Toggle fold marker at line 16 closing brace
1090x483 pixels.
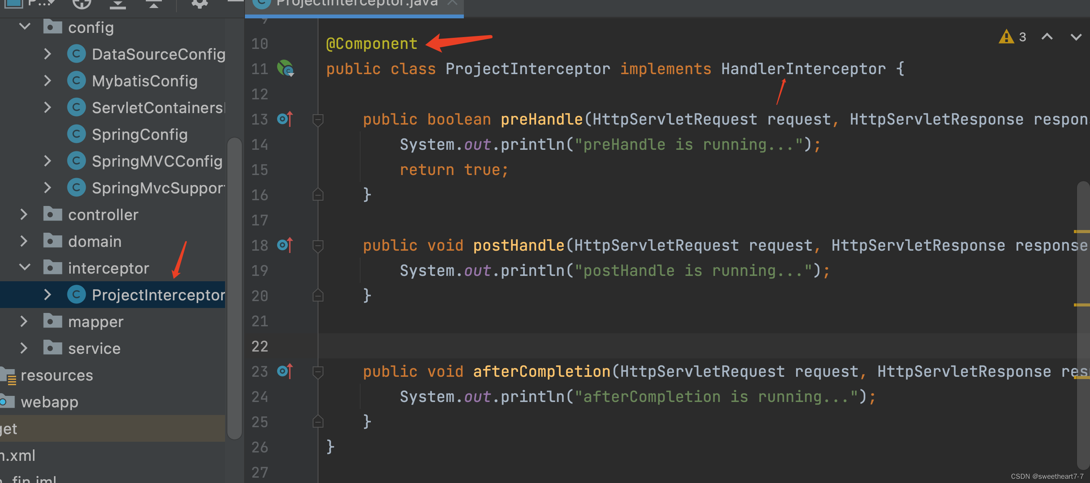(318, 194)
